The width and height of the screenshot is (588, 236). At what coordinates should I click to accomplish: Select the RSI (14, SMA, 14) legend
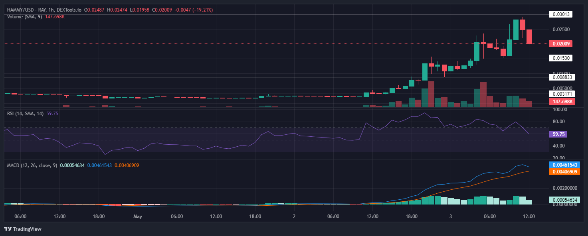click(25, 113)
